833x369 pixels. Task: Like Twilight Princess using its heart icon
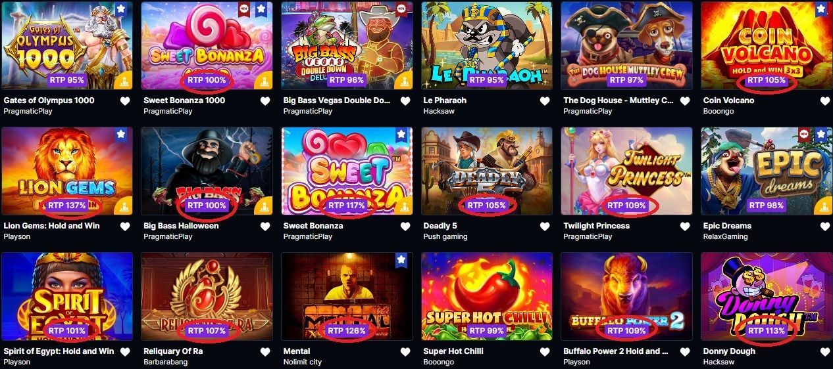(x=685, y=227)
